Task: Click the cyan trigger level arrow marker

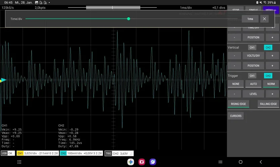Action: click(x=4, y=80)
